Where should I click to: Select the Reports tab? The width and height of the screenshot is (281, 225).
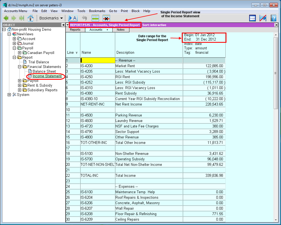pos(75,30)
